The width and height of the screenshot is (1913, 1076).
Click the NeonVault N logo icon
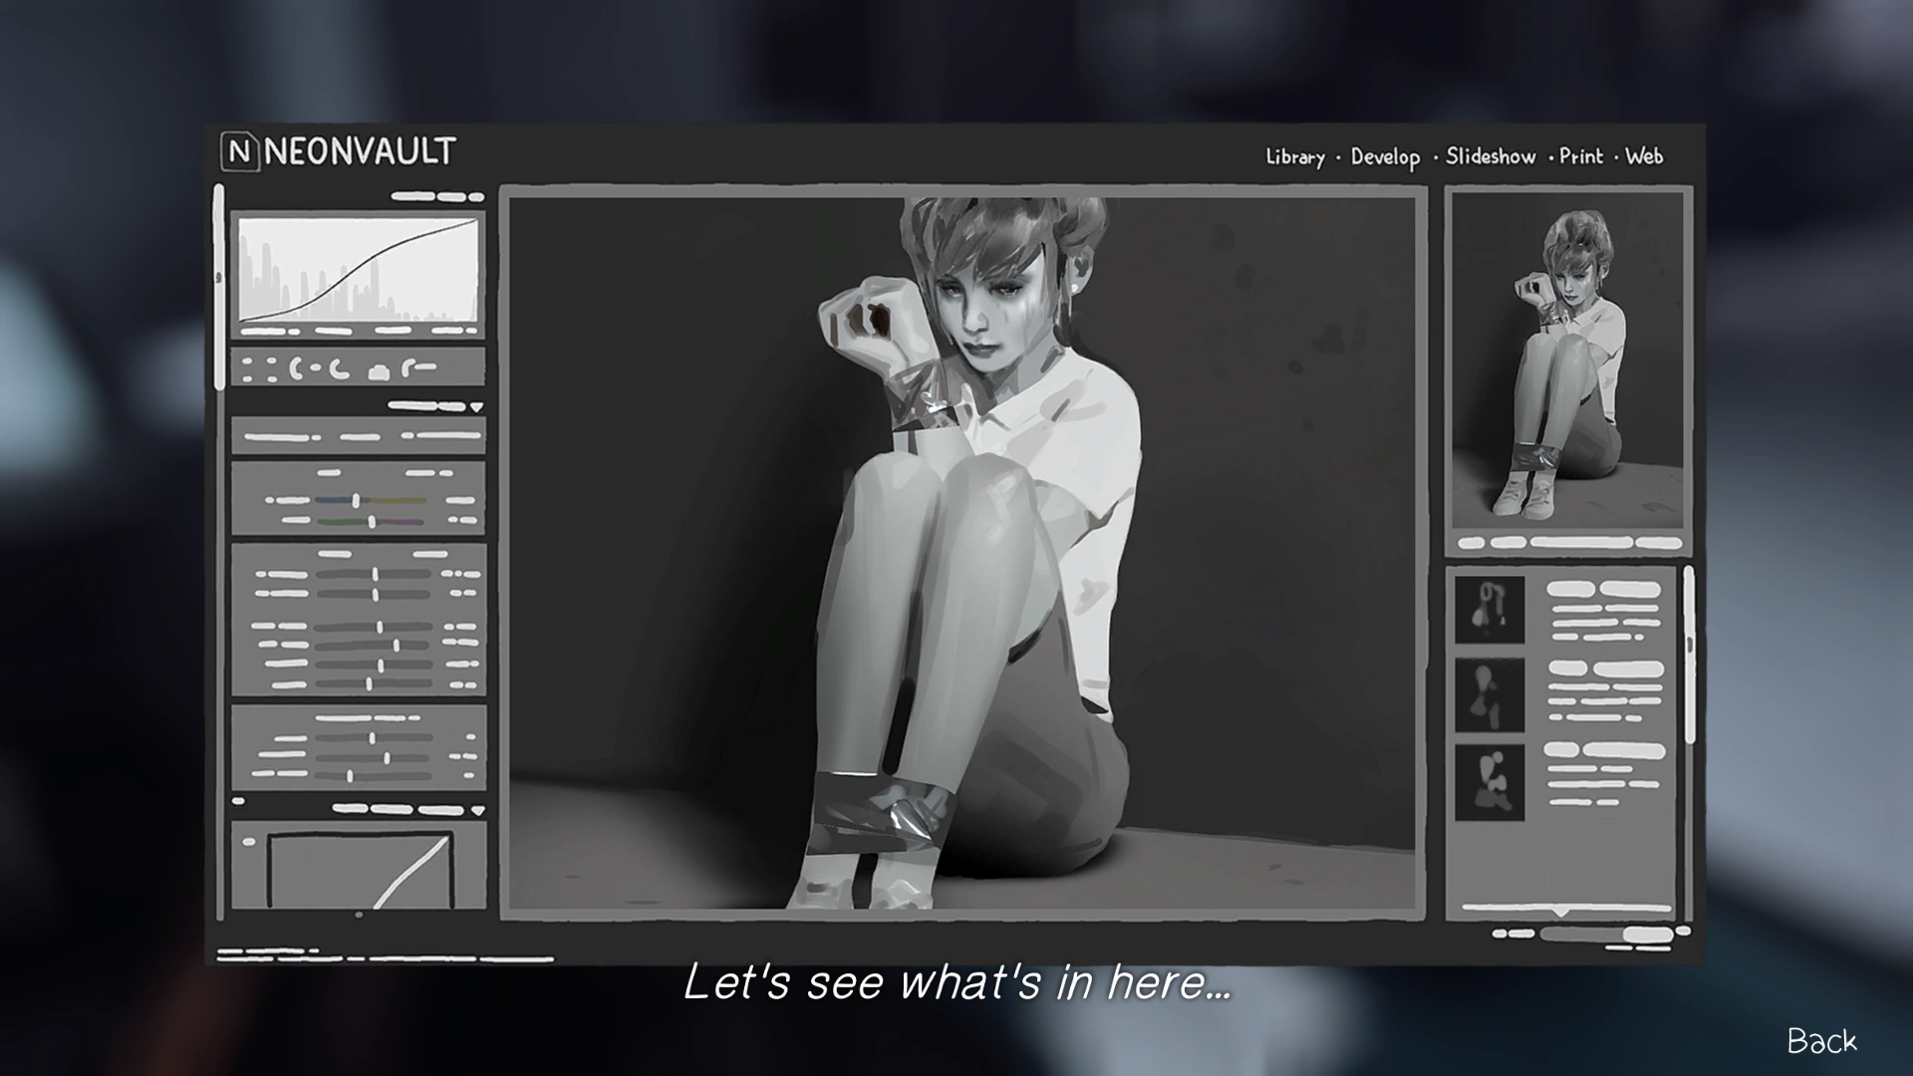[x=239, y=151]
